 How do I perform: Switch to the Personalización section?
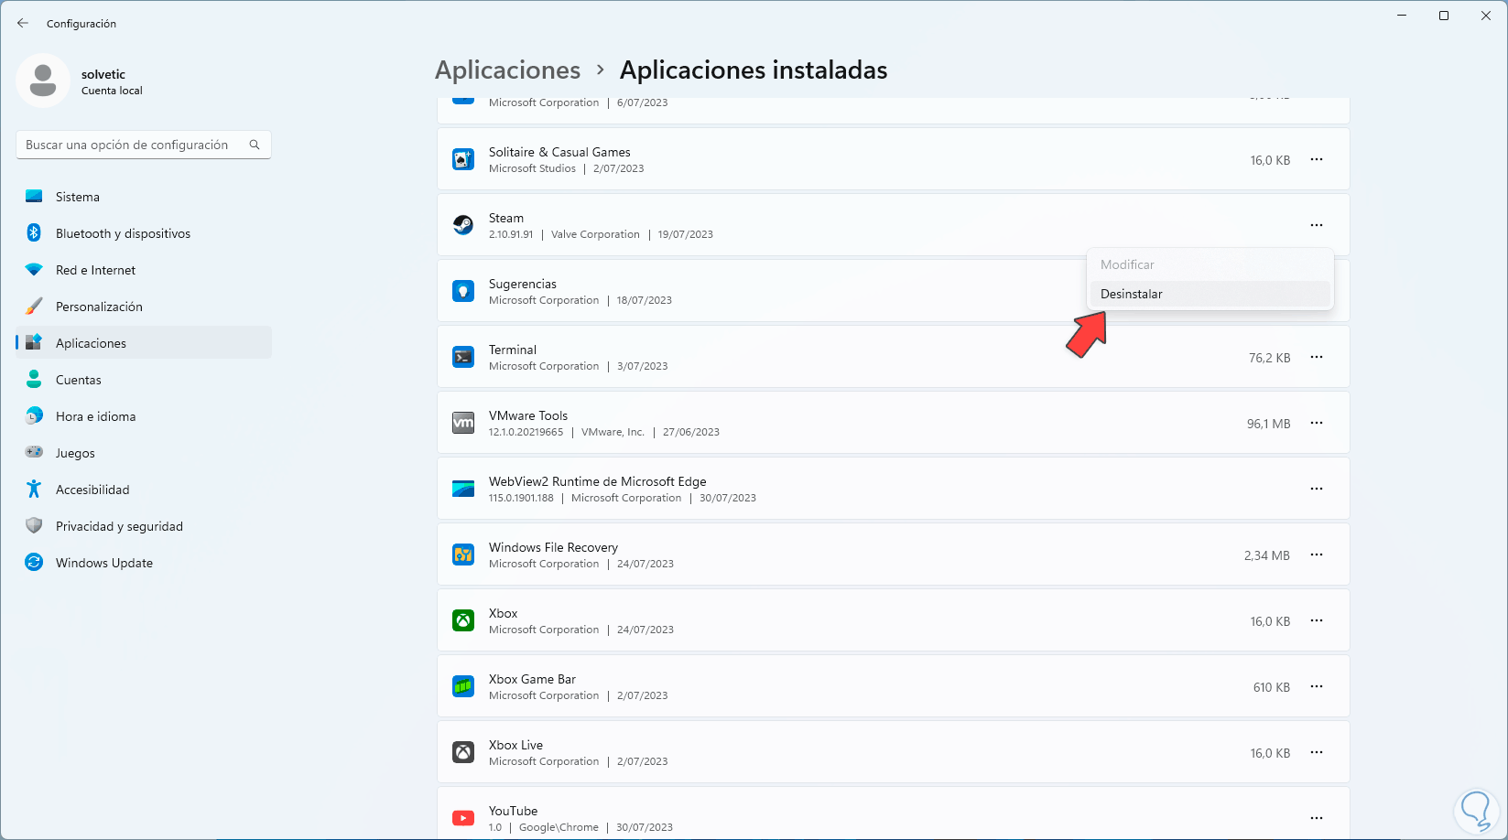144,307
